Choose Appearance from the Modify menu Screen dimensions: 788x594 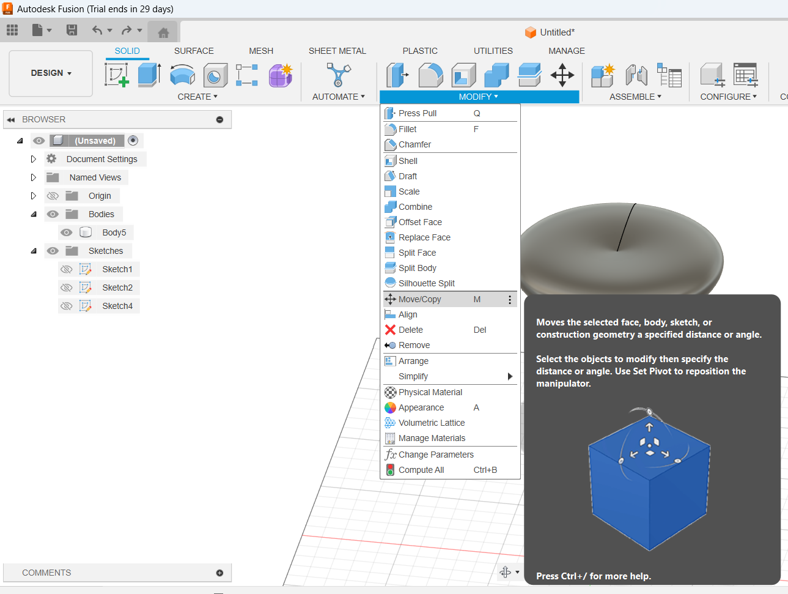coord(450,407)
